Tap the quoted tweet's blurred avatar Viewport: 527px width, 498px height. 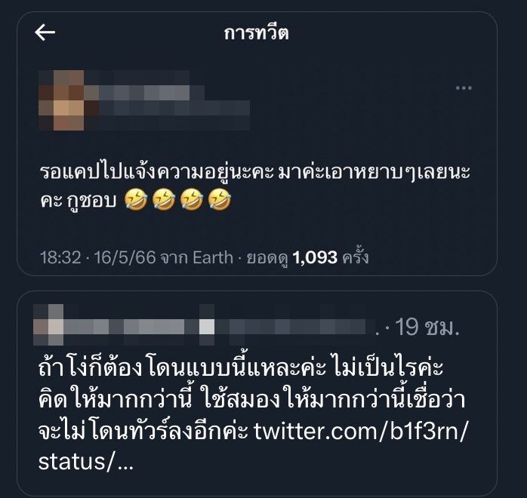(48, 324)
